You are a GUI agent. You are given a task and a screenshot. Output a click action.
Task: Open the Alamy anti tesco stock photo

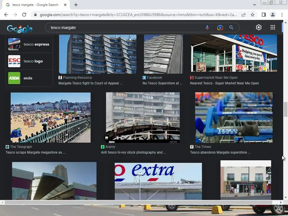[143, 118]
